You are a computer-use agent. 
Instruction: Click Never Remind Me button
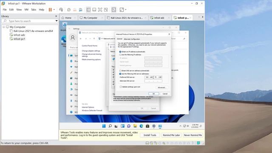[193, 135]
